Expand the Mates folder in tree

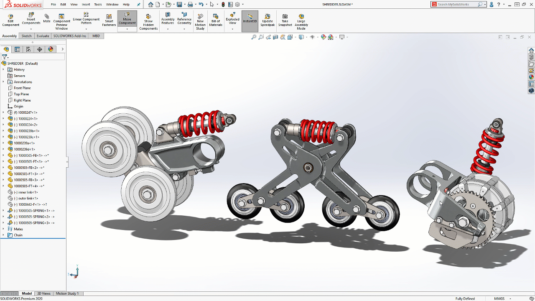[x=3, y=229]
